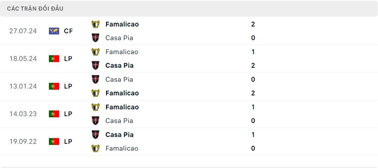This screenshot has width=378, height=168.
Task: Click Famalicao crest in 27.07.24 match
Action: pos(96,24)
